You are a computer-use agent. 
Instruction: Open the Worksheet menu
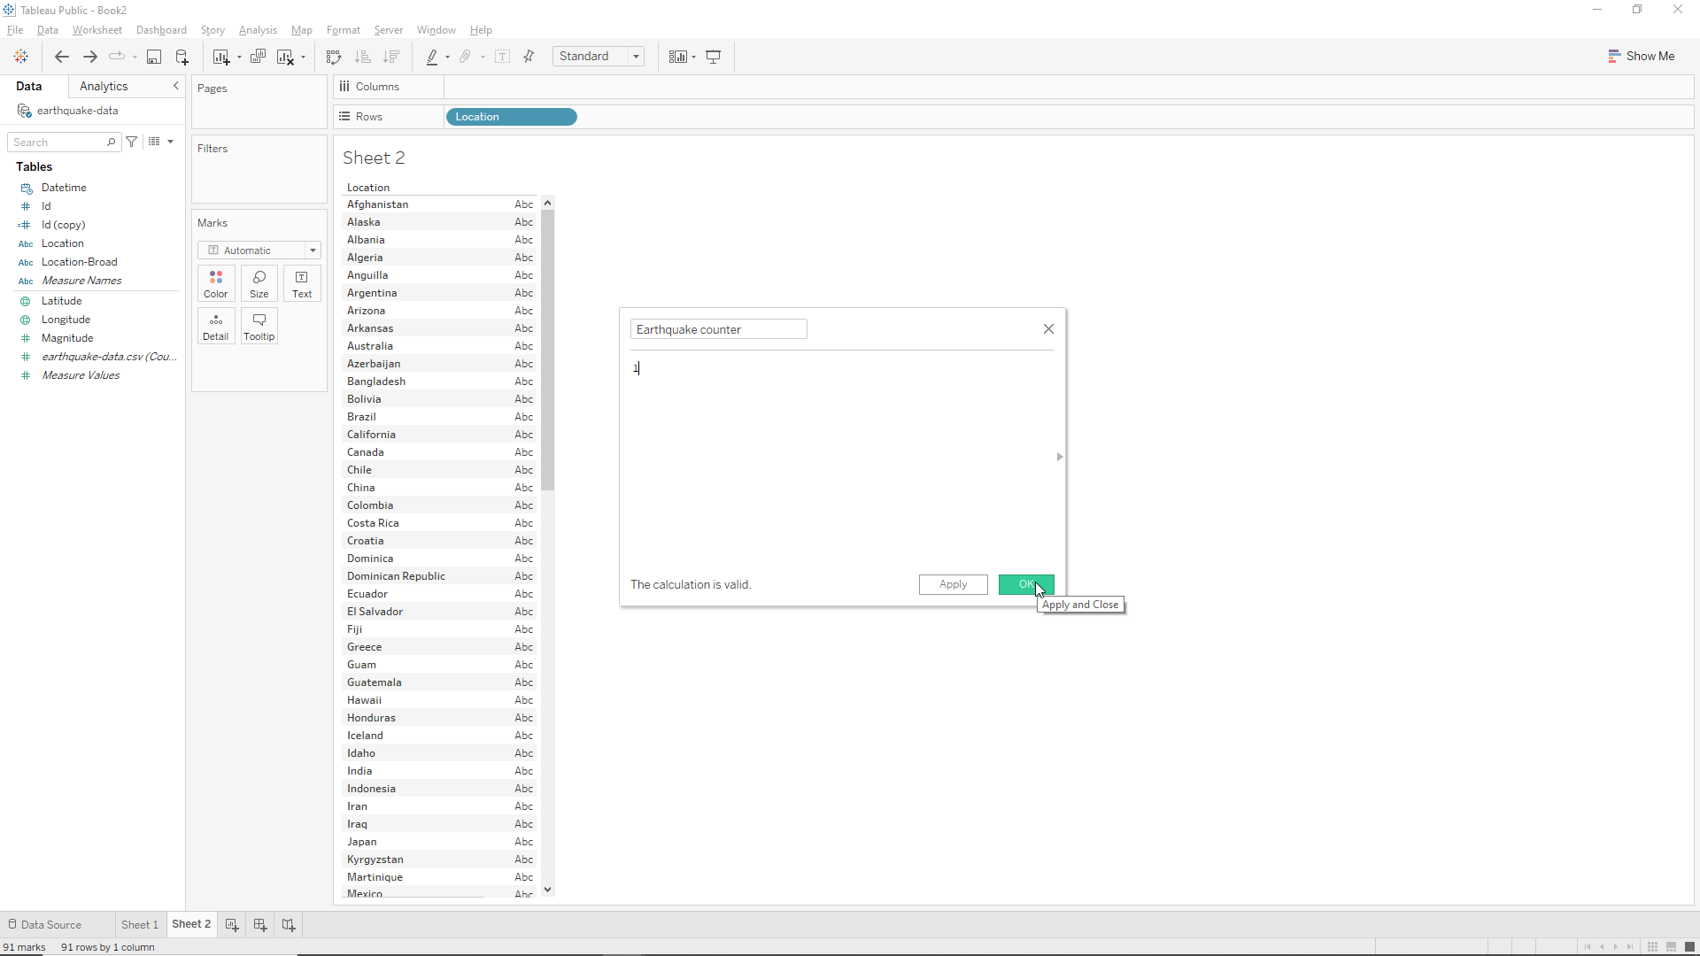point(97,30)
